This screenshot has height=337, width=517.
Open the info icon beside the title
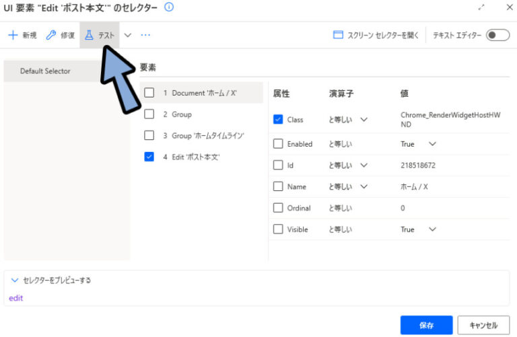[x=169, y=7]
